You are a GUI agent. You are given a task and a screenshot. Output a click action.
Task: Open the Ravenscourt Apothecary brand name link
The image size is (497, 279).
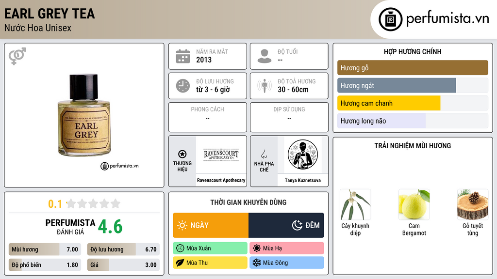[x=221, y=180]
